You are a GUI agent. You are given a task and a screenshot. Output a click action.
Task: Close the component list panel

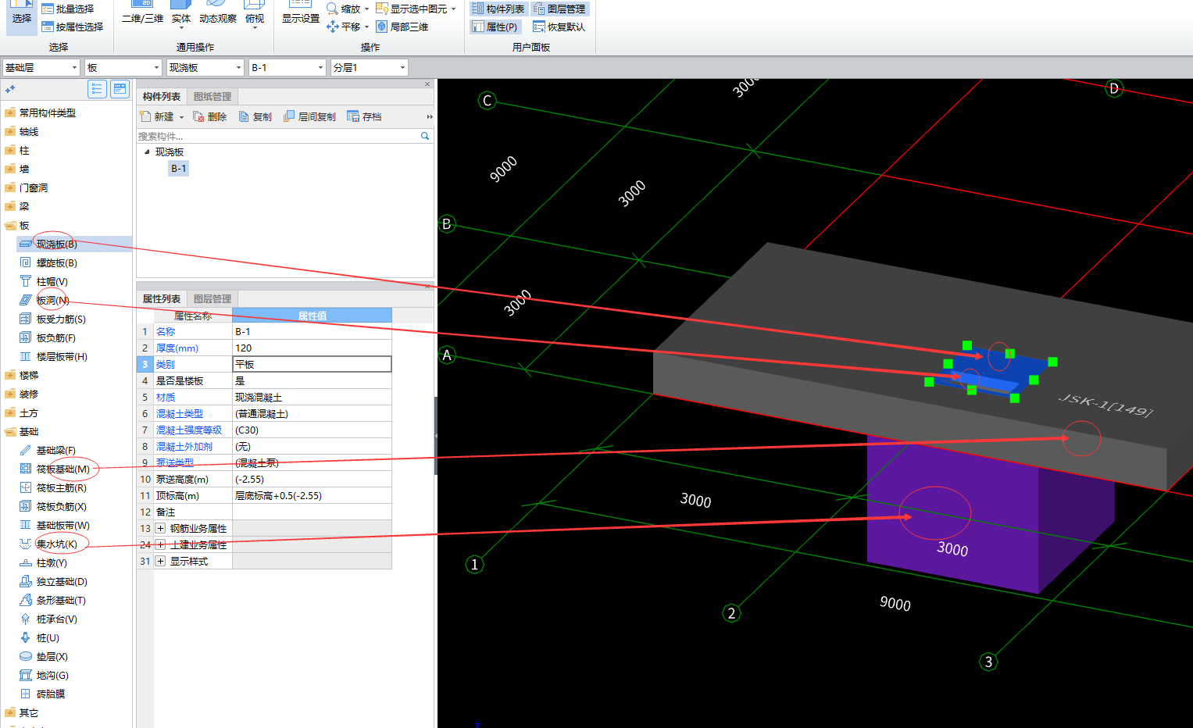tap(427, 84)
